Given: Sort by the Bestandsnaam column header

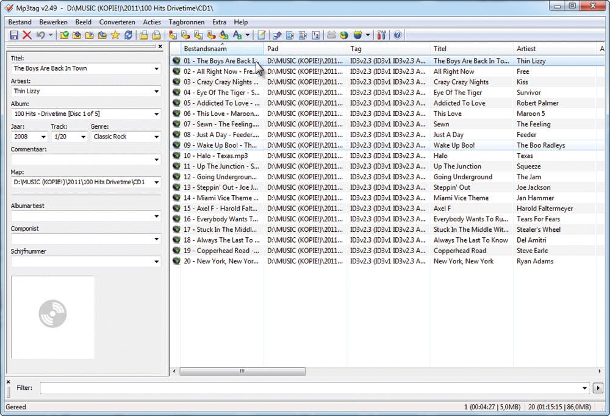Looking at the screenshot, I should [x=222, y=49].
